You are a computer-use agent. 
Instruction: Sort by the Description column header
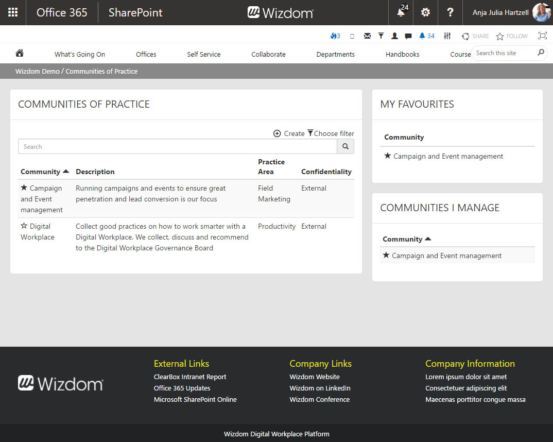[x=95, y=172]
